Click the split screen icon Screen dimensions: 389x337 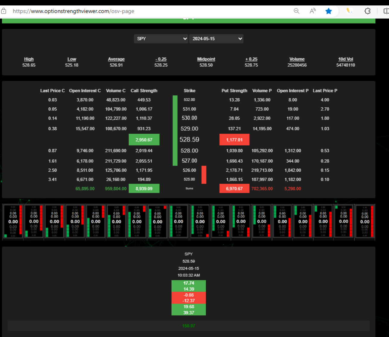tap(386, 11)
